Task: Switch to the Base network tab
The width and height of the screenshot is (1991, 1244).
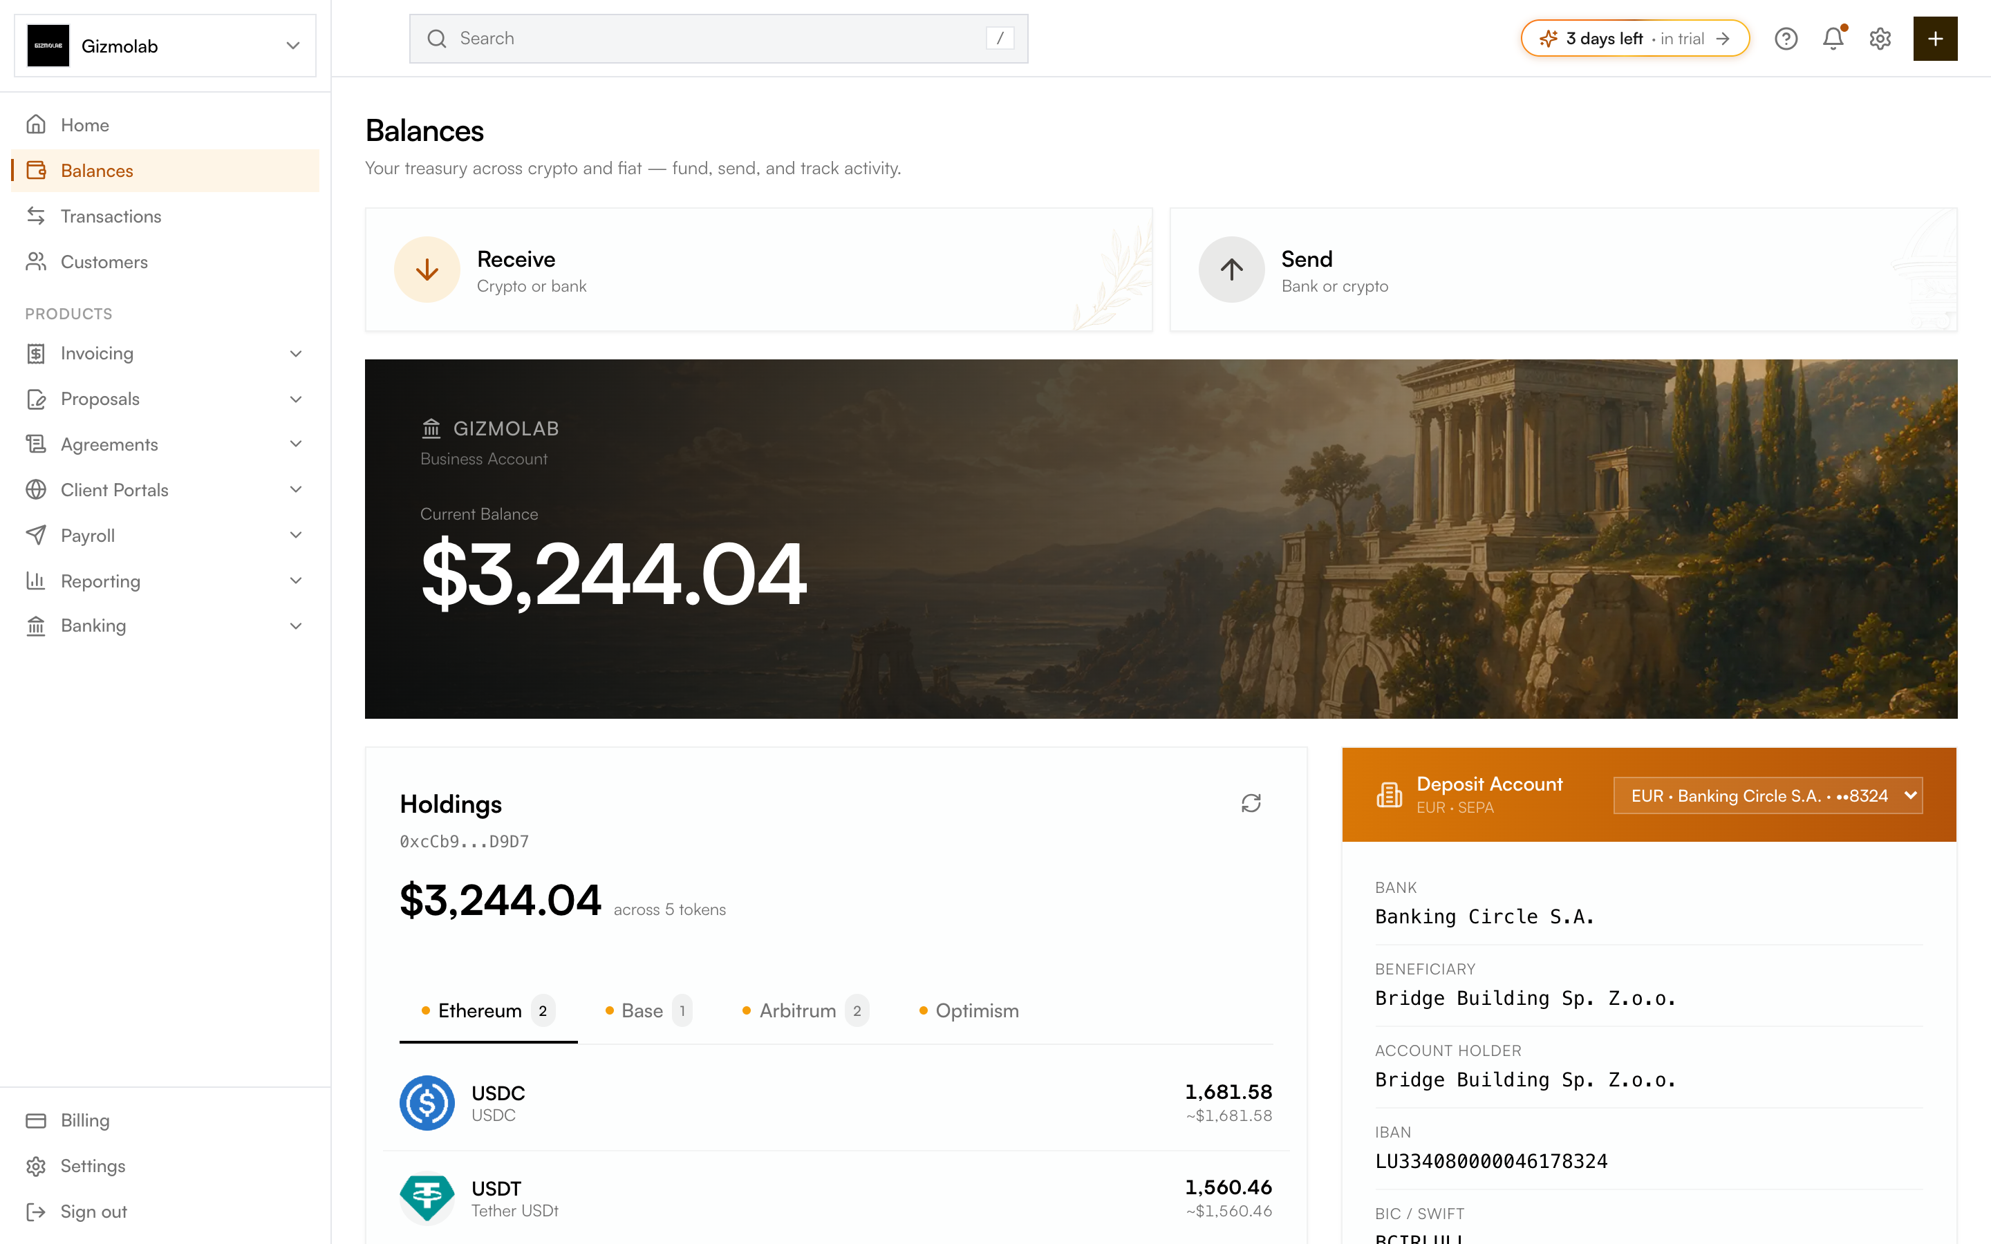Action: (x=648, y=1010)
